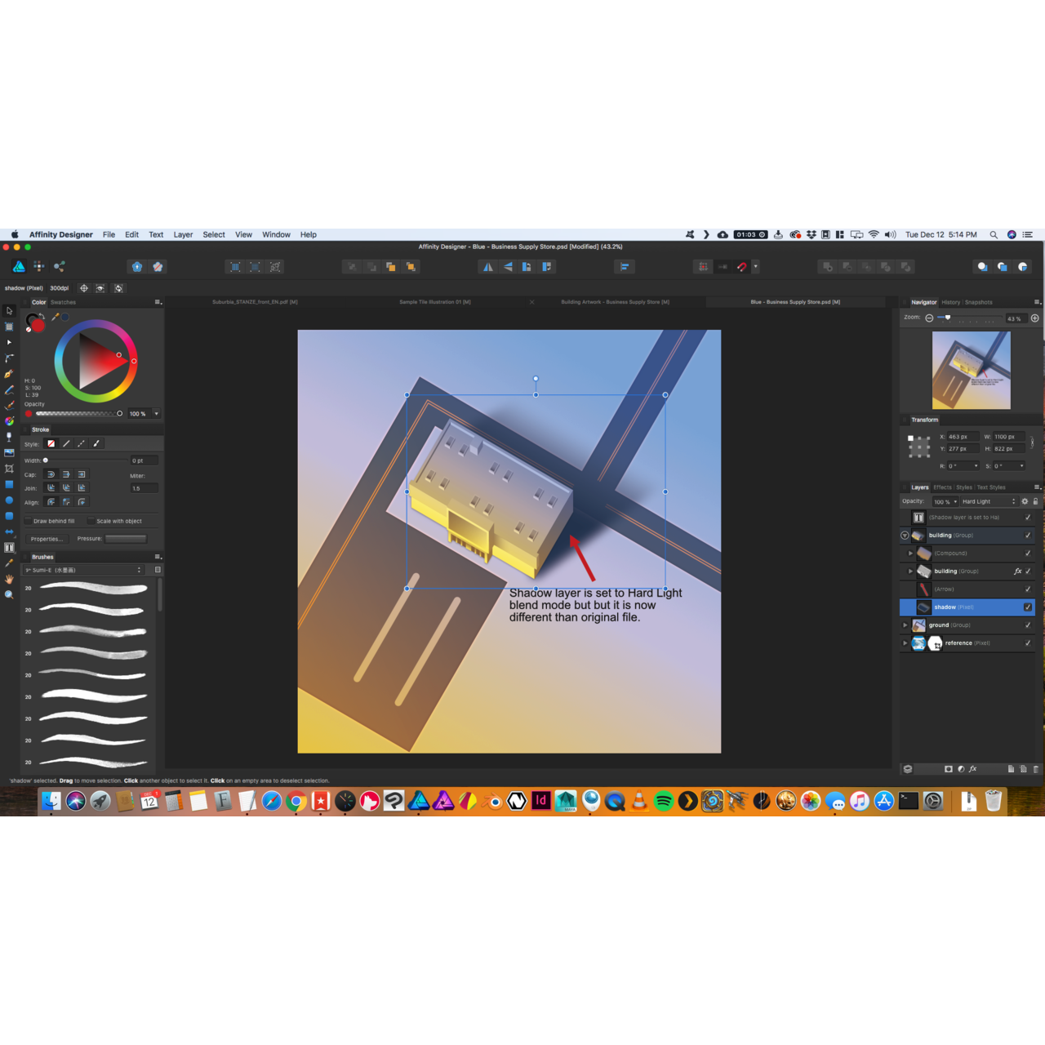1045x1045 pixels.
Task: Select the Fill gradient tool
Action: [9, 421]
